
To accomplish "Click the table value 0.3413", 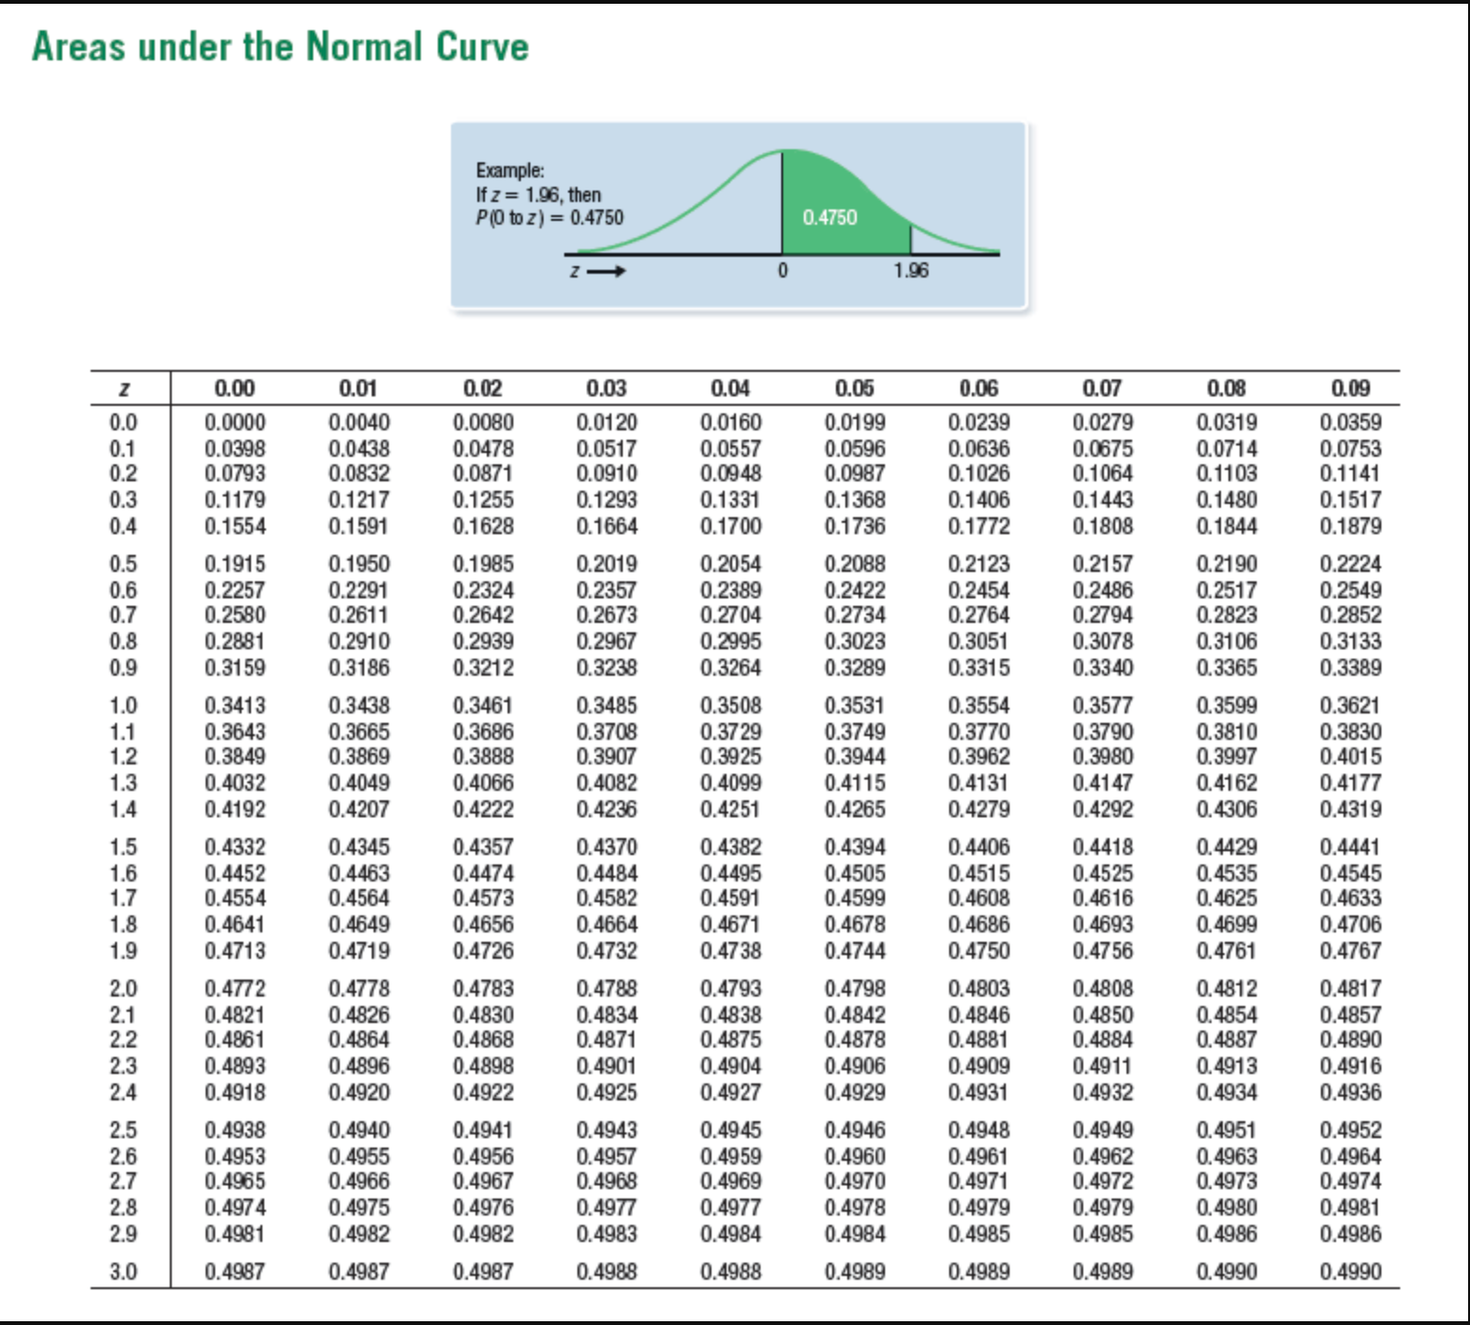I will tap(235, 706).
